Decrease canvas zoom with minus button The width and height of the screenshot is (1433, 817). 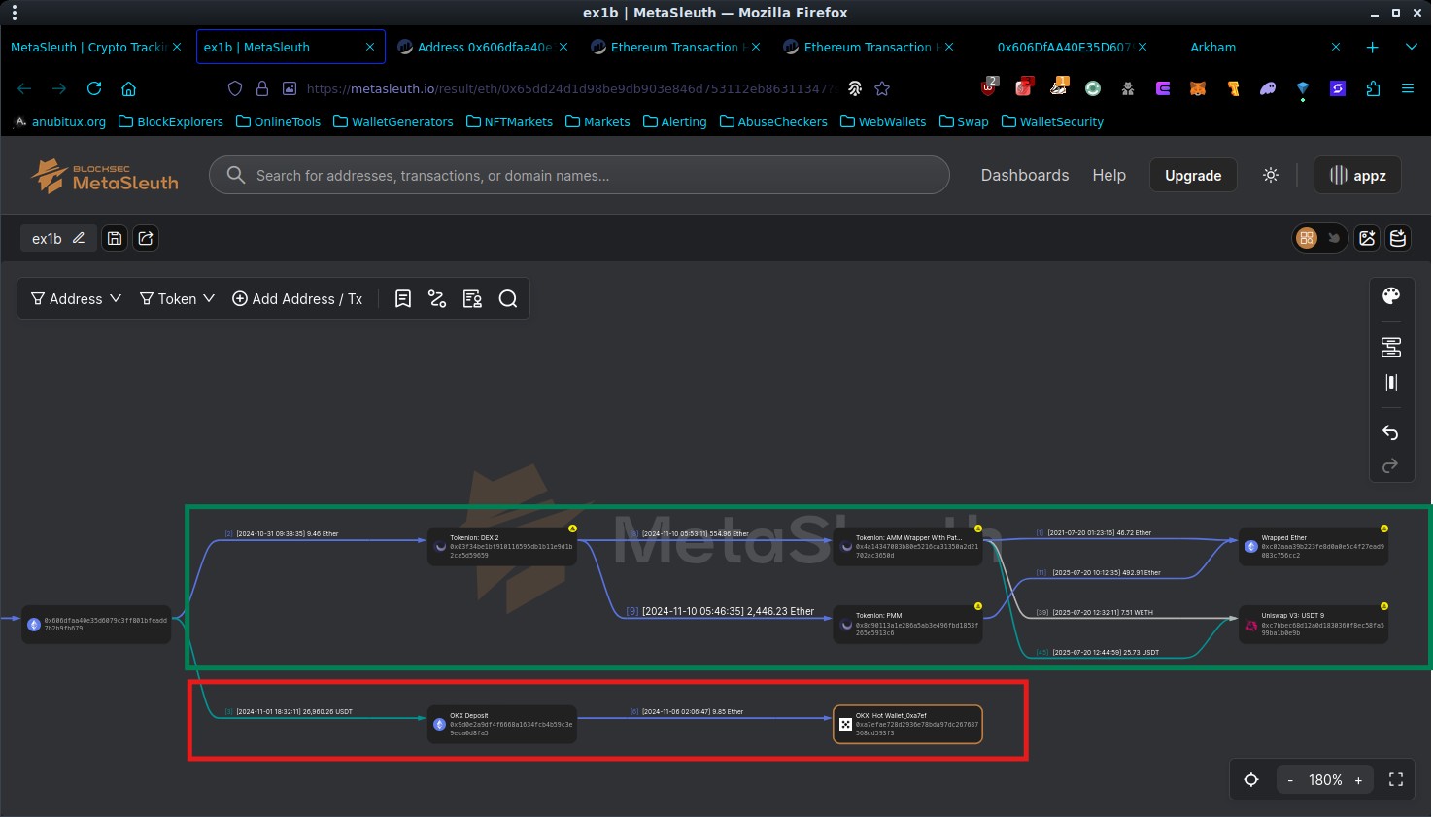tap(1290, 780)
